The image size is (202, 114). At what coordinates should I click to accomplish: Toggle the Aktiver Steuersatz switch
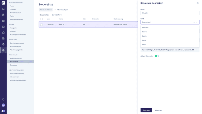pos(157,56)
